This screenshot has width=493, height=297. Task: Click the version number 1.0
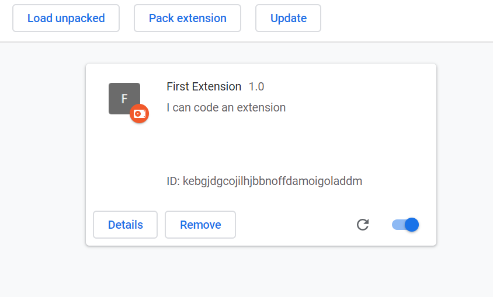coord(256,86)
